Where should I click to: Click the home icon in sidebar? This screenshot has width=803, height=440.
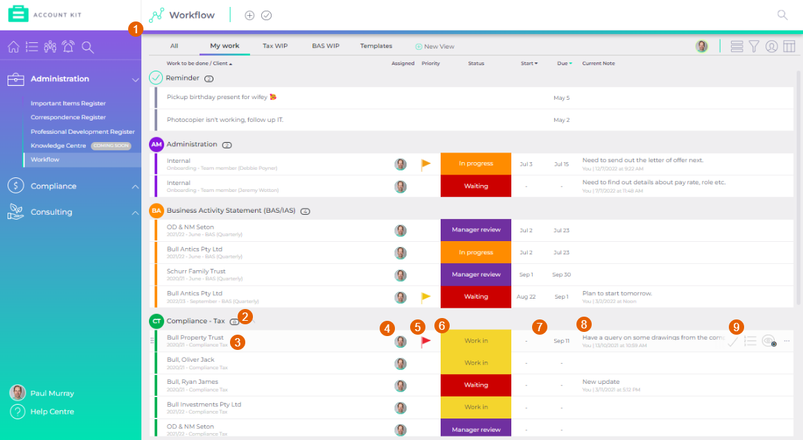pos(13,47)
